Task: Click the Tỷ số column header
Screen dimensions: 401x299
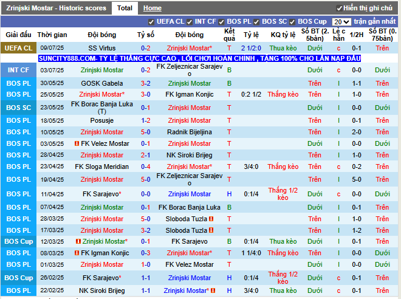Action: coord(146,35)
